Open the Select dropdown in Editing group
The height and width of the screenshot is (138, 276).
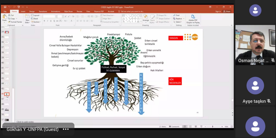tap(177, 22)
